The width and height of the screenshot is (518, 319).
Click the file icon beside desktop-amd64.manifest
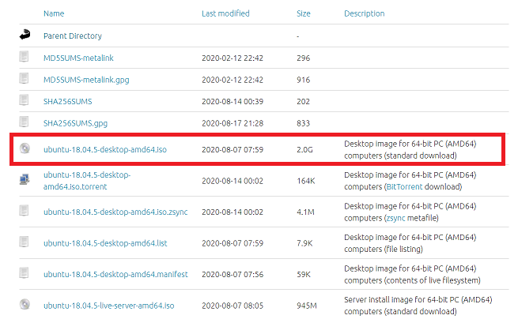[24, 273]
